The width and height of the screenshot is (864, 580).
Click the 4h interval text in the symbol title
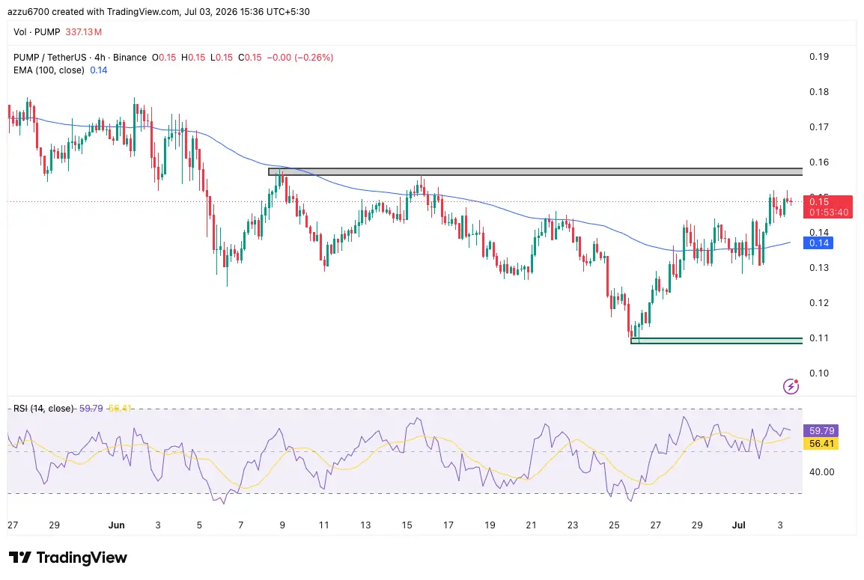pyautogui.click(x=100, y=58)
